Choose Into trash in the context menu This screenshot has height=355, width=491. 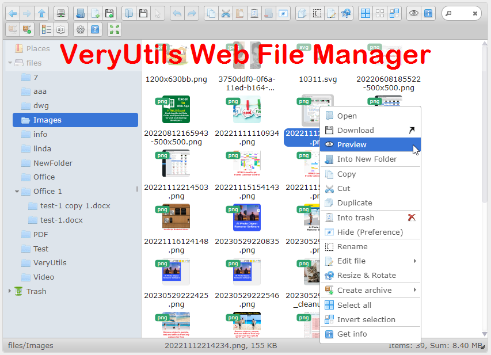371,217
